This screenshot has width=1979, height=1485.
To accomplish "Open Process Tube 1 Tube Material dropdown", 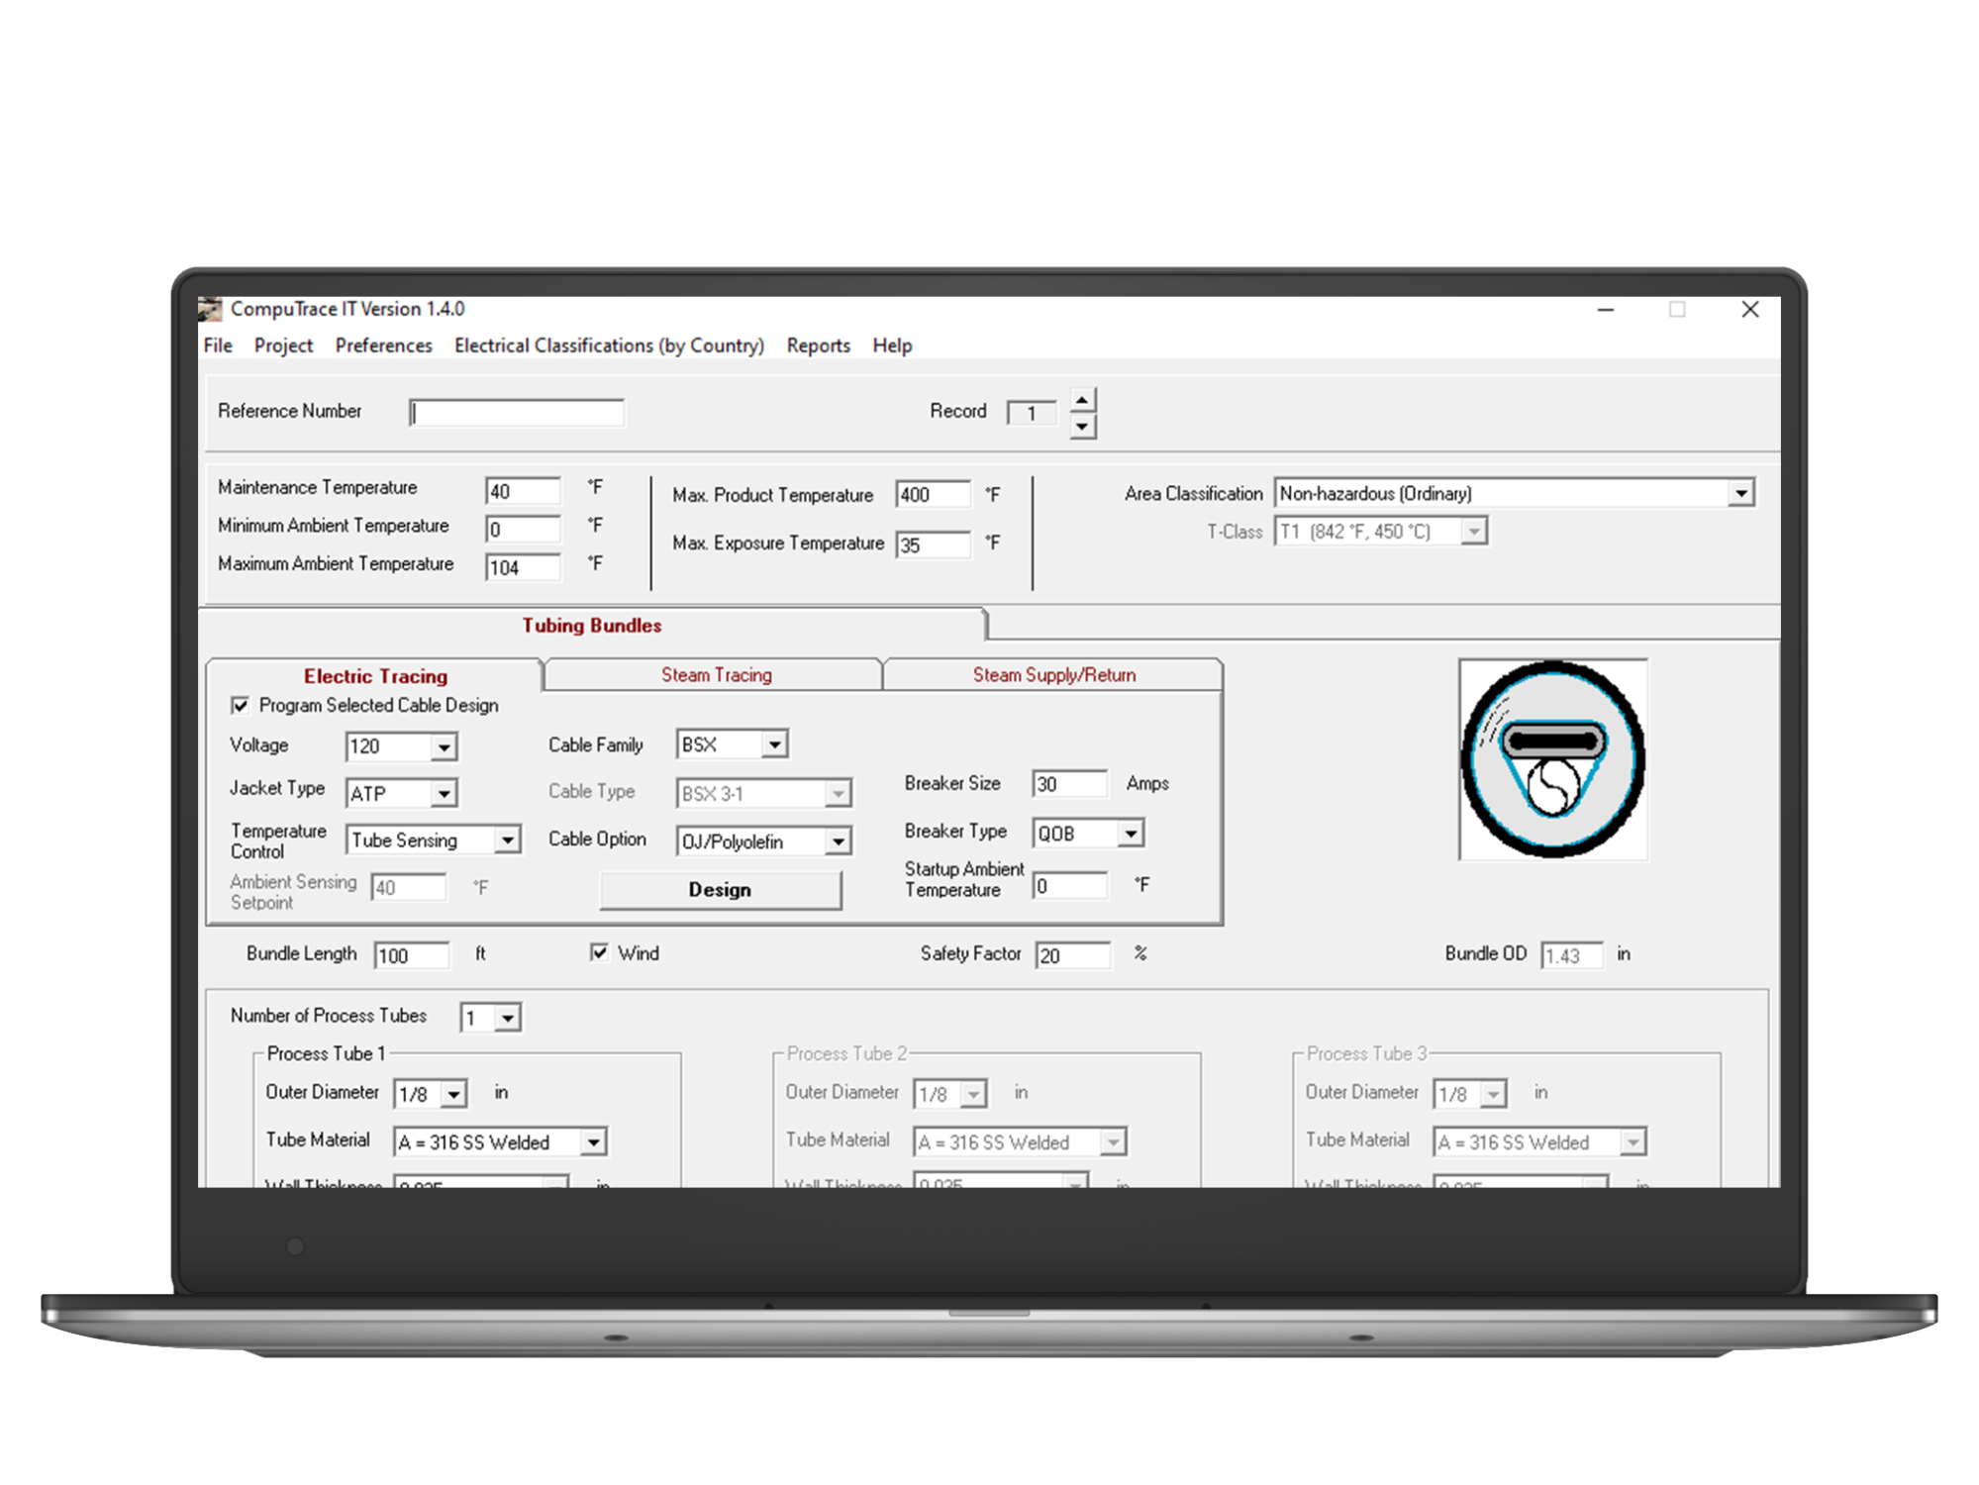I will tap(593, 1142).
